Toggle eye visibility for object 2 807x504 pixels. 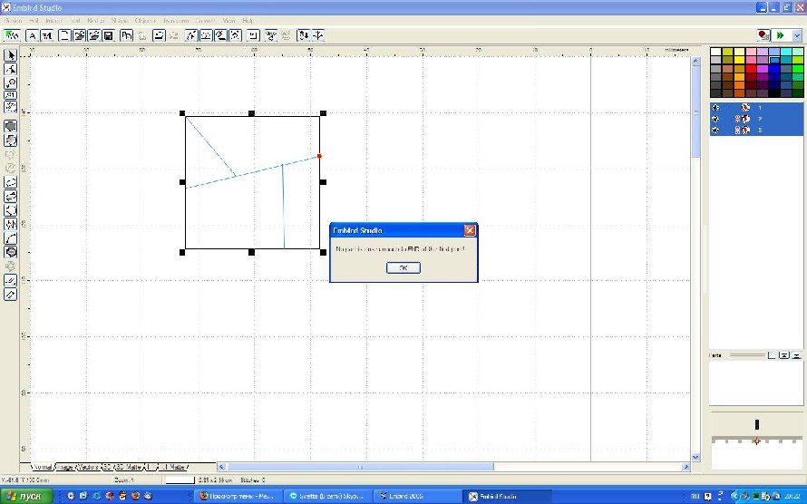(715, 119)
